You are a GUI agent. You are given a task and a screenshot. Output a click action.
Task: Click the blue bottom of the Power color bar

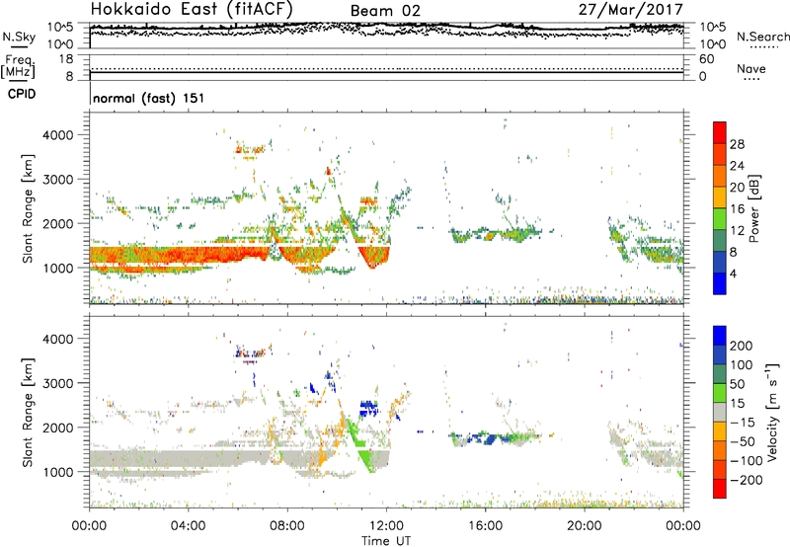click(x=720, y=283)
